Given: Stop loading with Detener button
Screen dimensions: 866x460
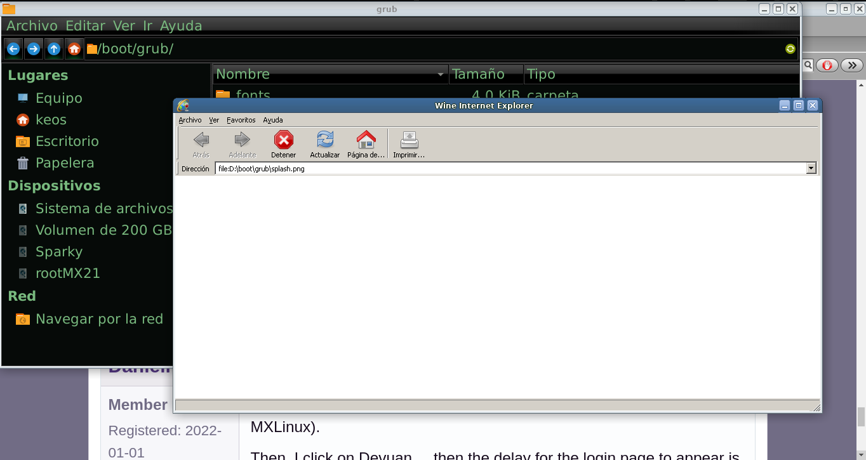Looking at the screenshot, I should pyautogui.click(x=283, y=145).
